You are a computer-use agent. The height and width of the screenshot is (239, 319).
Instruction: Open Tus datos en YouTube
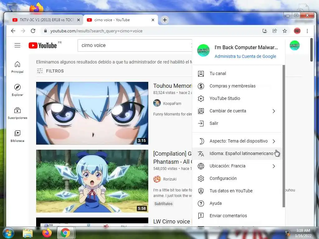(x=237, y=191)
